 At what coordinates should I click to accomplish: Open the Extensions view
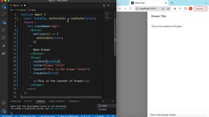click(4, 38)
